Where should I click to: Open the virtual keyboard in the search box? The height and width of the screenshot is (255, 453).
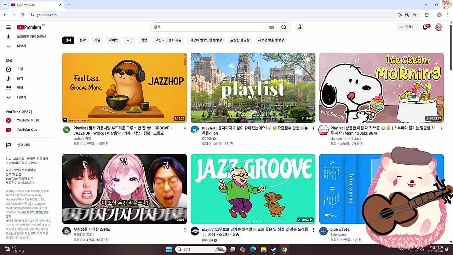(x=271, y=27)
